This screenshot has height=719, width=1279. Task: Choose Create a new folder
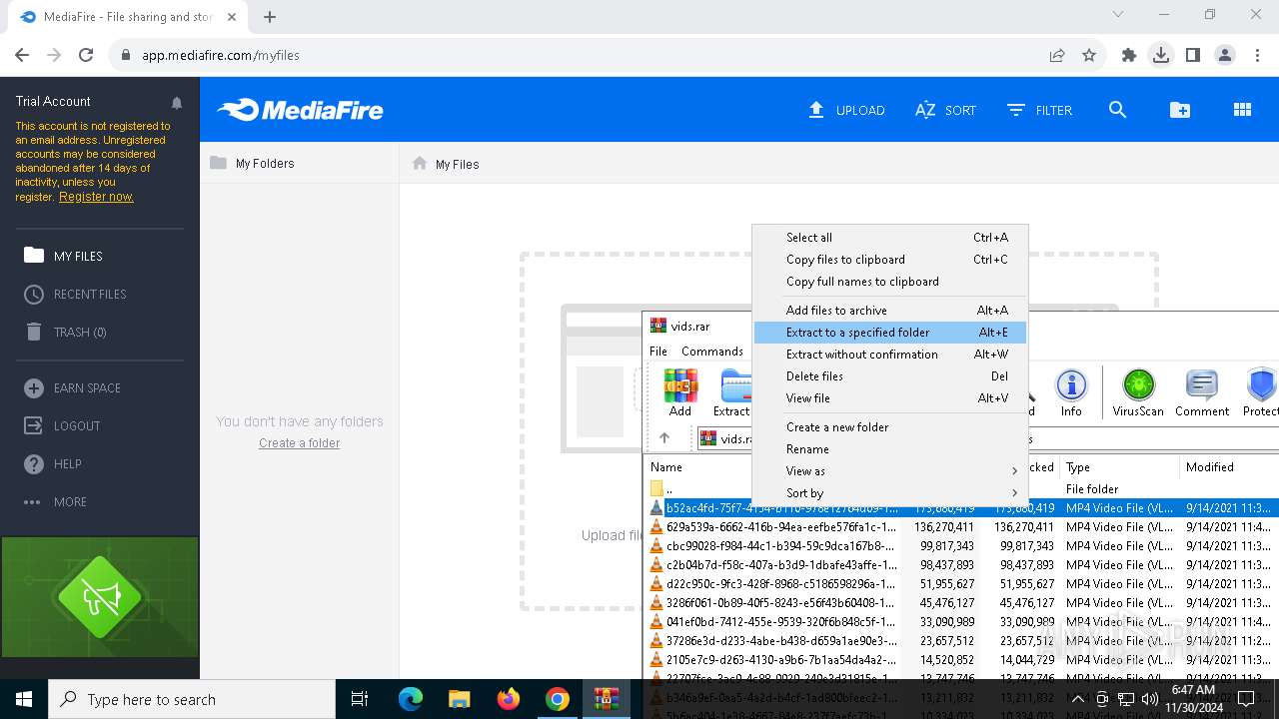889,427
